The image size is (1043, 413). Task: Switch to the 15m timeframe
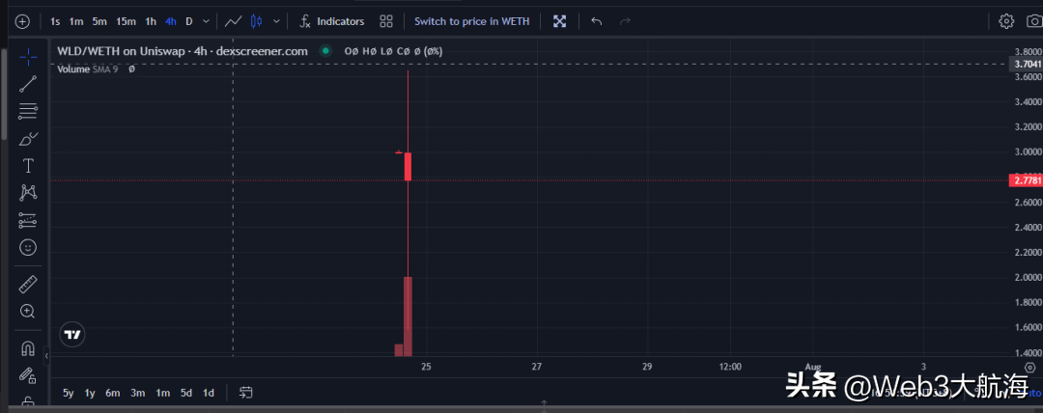[126, 21]
